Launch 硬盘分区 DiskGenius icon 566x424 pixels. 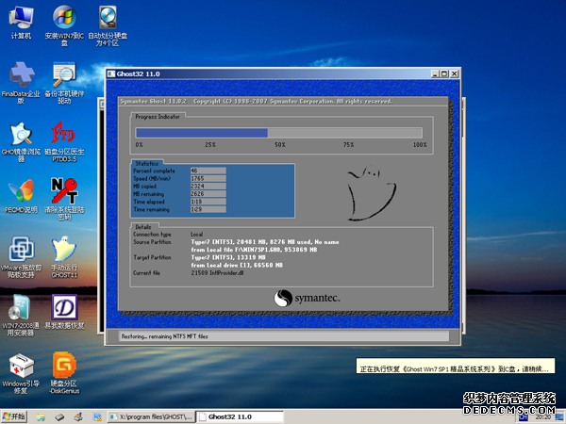(64, 373)
